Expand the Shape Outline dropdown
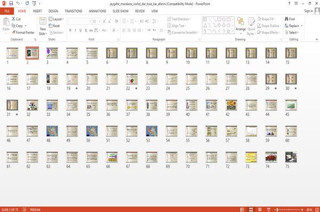 click(269, 26)
